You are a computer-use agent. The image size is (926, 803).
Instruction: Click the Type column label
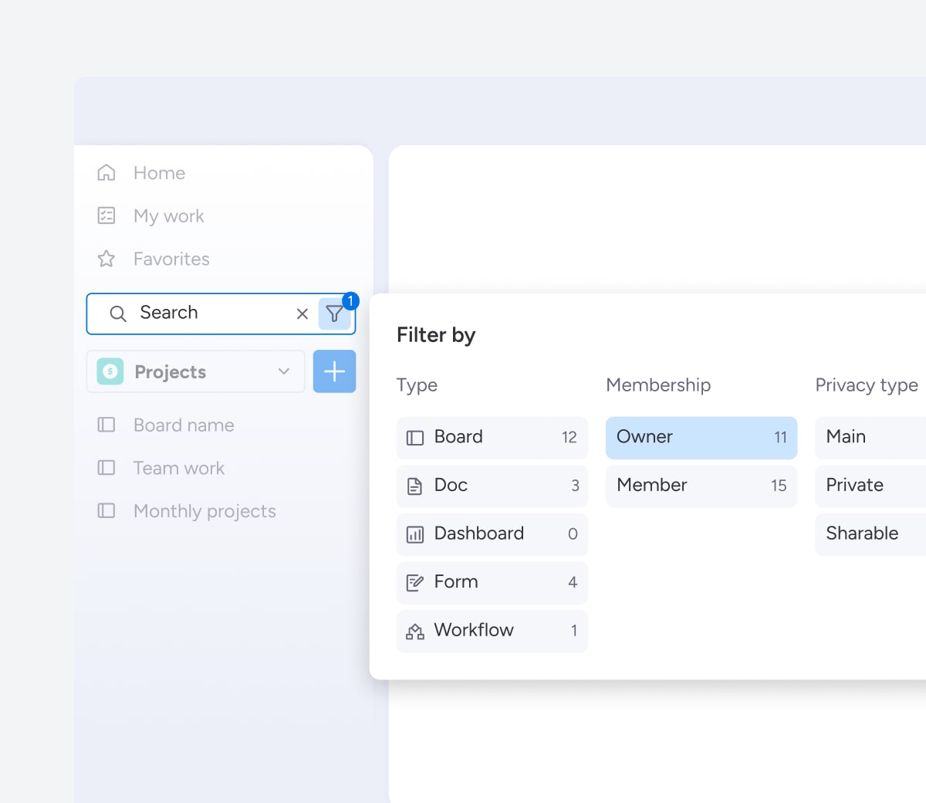417,385
